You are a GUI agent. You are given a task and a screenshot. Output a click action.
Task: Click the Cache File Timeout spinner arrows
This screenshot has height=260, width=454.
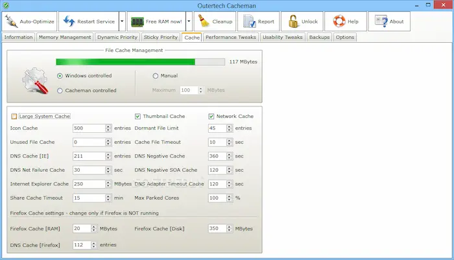[x=230, y=142]
